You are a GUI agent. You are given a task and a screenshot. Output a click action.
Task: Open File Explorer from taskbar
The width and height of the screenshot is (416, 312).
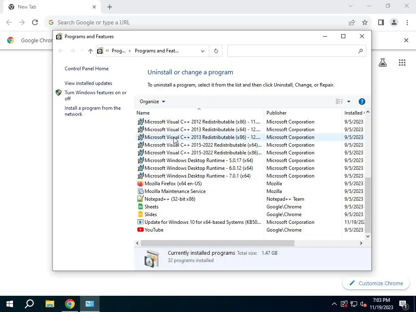[50, 304]
